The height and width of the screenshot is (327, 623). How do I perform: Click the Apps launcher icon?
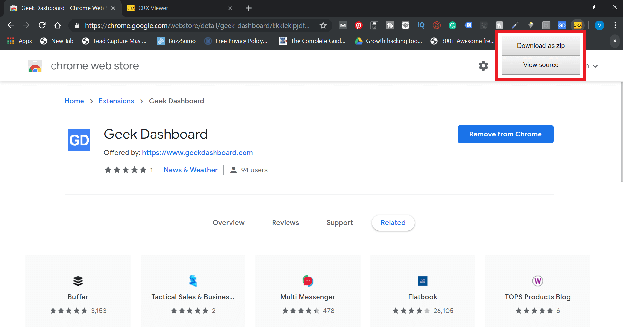[10, 41]
